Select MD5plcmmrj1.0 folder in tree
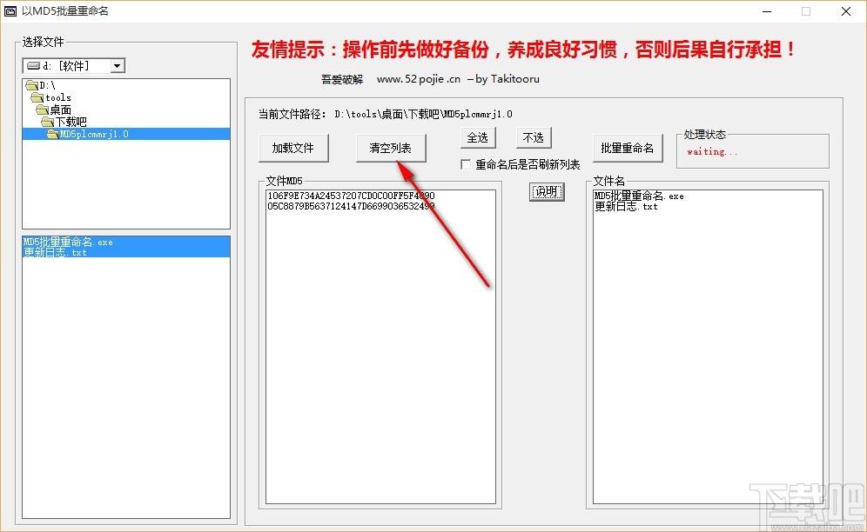Image resolution: width=867 pixels, height=532 pixels. (126, 134)
